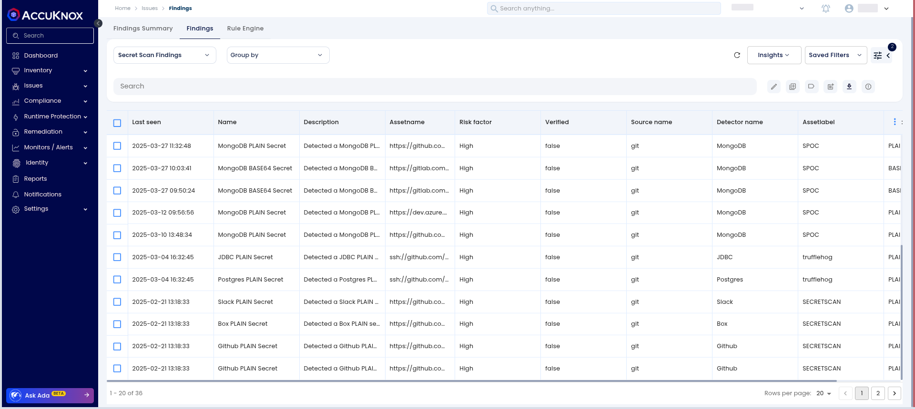This screenshot has height=409, width=915.
Task: Check the Slack PLAIN Secret row checkbox
Action: [x=117, y=302]
